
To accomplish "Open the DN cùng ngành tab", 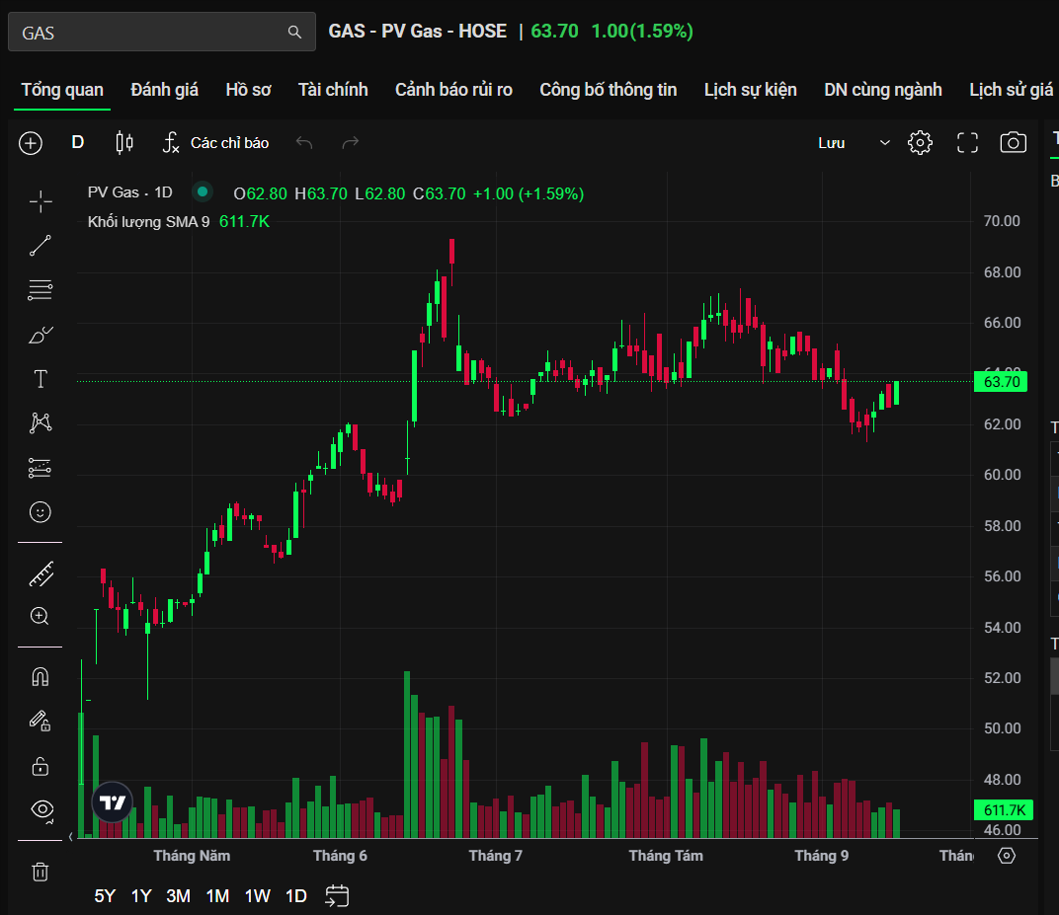I will (883, 90).
